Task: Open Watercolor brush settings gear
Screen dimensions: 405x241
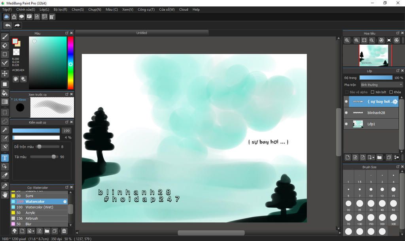Action: tap(65, 201)
